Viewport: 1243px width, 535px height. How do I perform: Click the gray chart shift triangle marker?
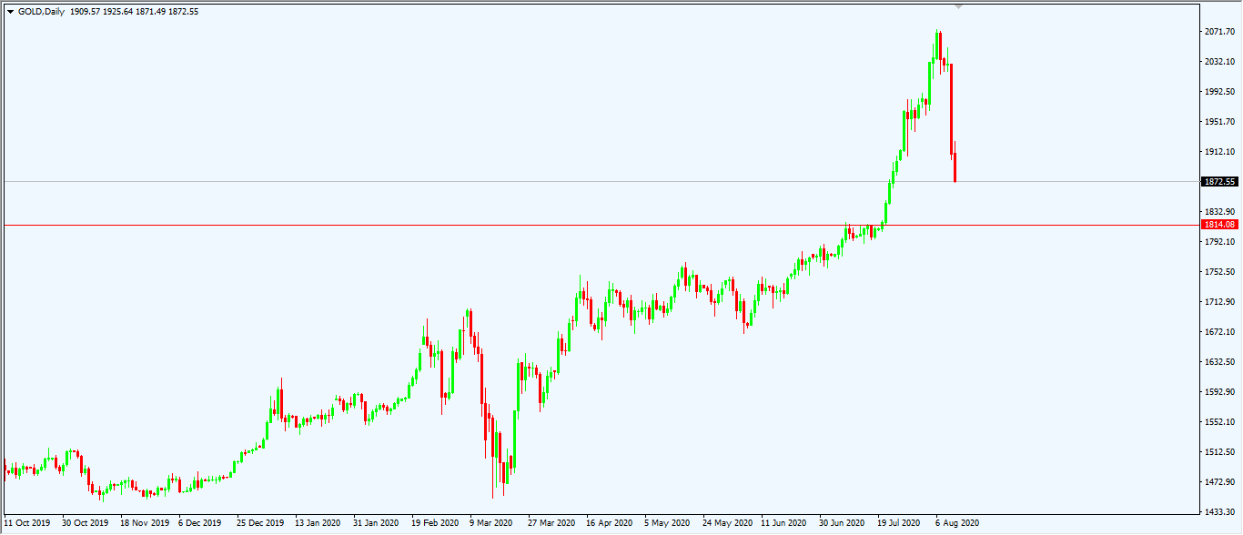(x=957, y=6)
